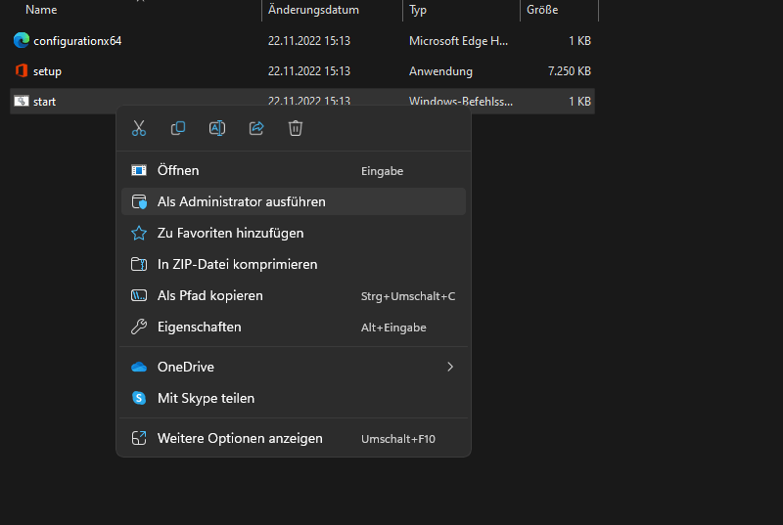Select the configurationx64 Edge file icon

coord(22,41)
